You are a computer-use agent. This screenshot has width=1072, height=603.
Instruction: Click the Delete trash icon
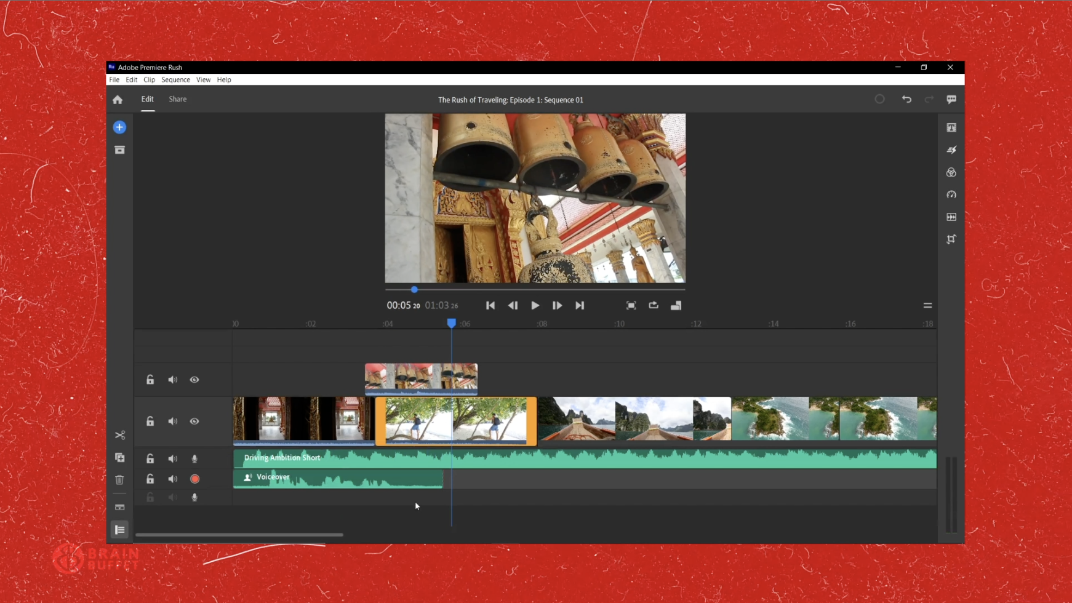pos(119,479)
